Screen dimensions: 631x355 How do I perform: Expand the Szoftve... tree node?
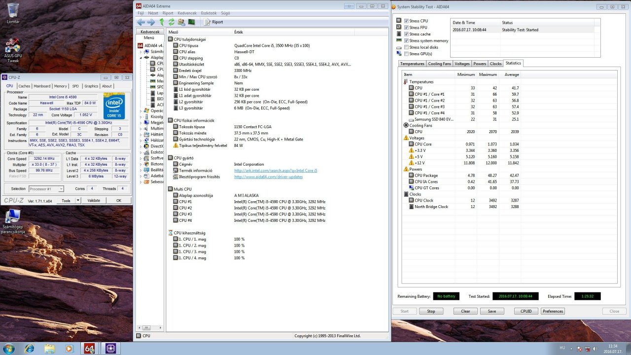(x=140, y=158)
